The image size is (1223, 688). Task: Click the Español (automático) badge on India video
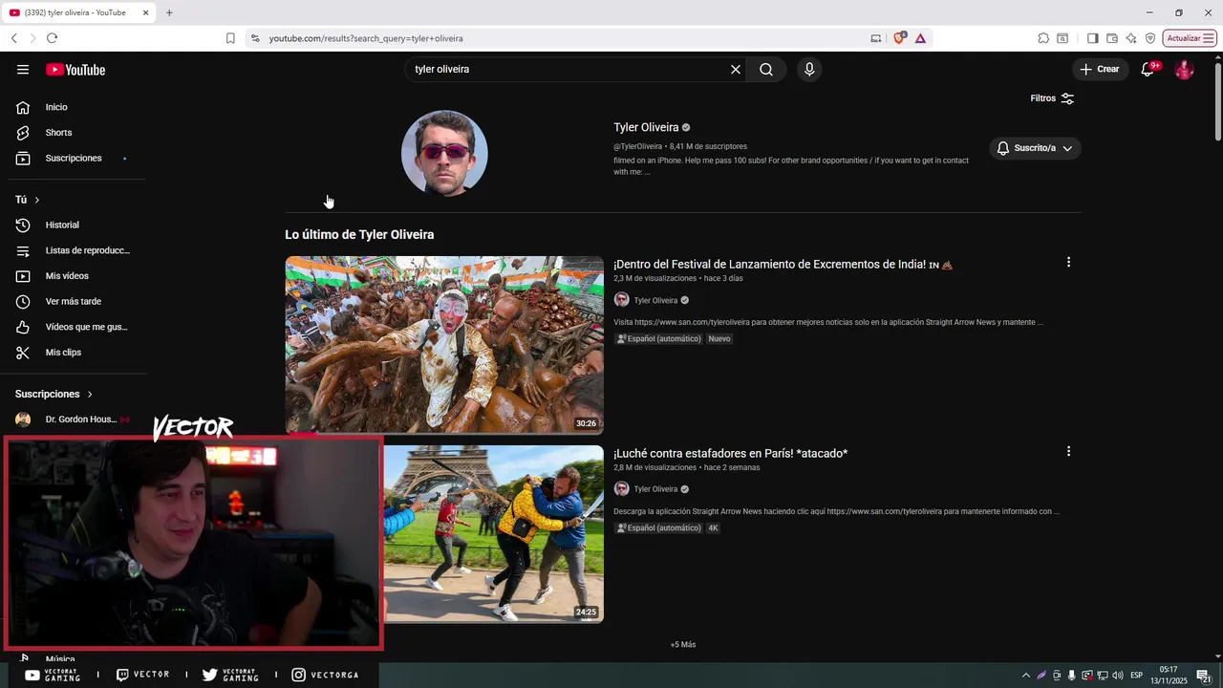pos(659,339)
